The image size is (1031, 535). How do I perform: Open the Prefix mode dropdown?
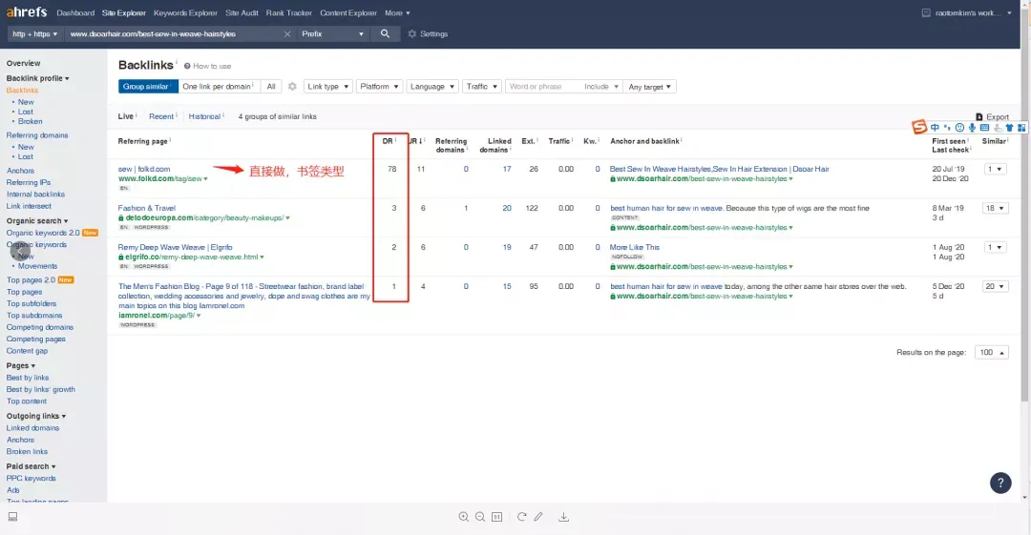coord(332,33)
